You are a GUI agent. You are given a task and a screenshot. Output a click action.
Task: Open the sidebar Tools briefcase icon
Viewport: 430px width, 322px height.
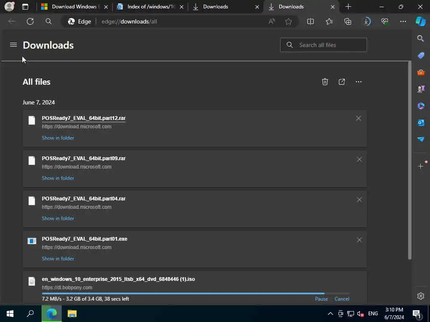421,73
